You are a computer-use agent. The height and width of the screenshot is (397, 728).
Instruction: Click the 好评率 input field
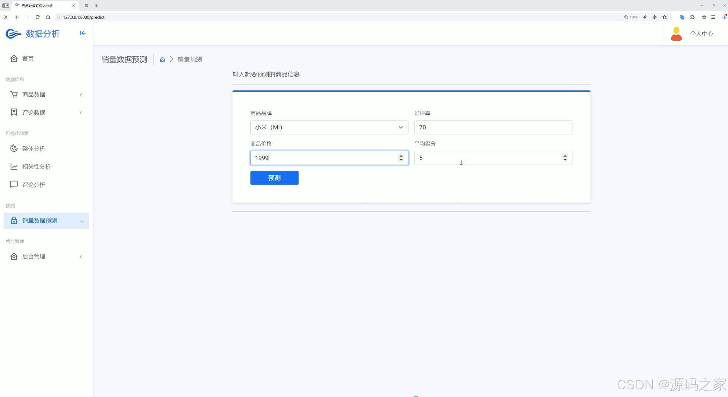(493, 128)
